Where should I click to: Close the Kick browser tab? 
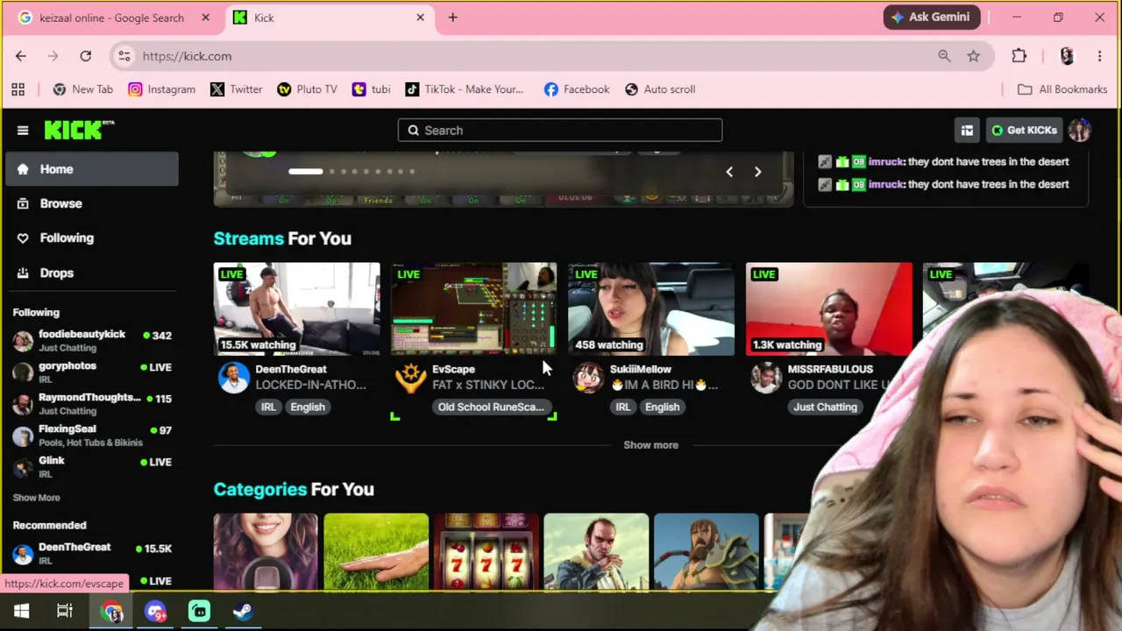(420, 18)
